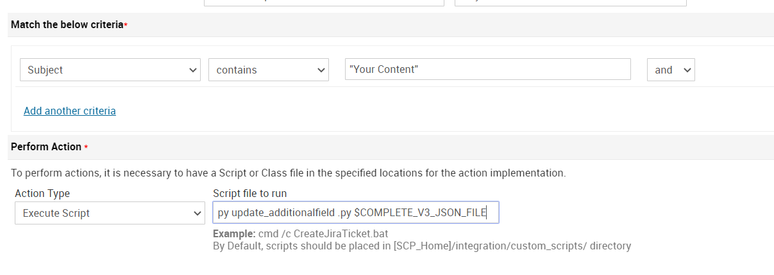
Task: Click the Match the below criteria heading
Action: [x=67, y=24]
